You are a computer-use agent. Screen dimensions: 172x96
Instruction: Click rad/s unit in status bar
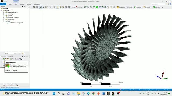click(164, 90)
